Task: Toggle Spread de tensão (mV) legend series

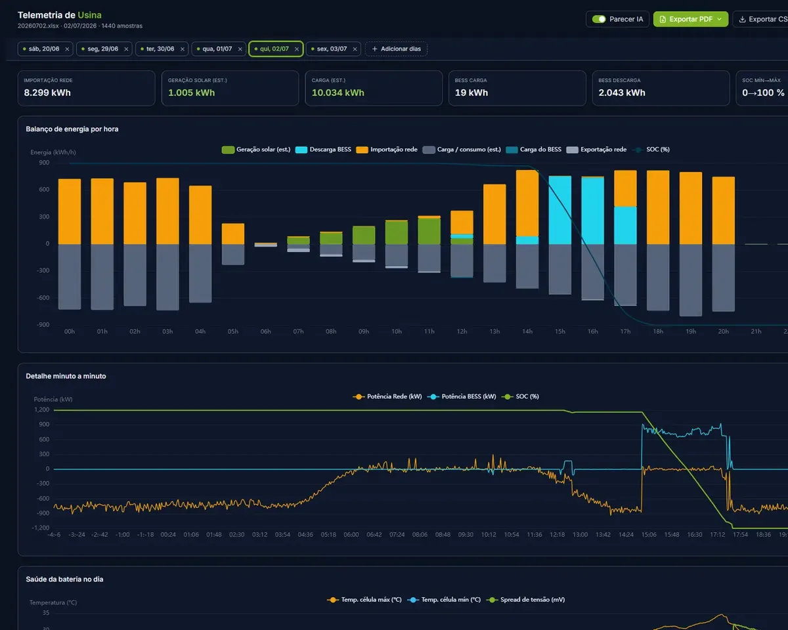Action: coord(526,600)
